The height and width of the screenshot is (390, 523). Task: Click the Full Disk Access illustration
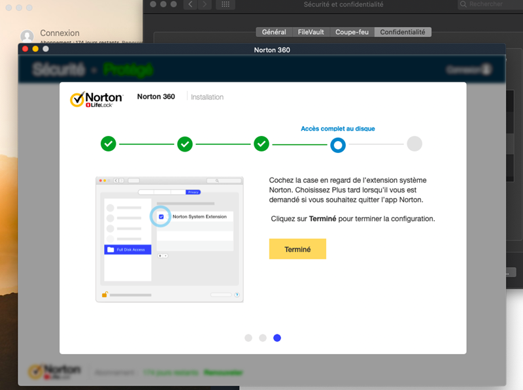pyautogui.click(x=169, y=239)
